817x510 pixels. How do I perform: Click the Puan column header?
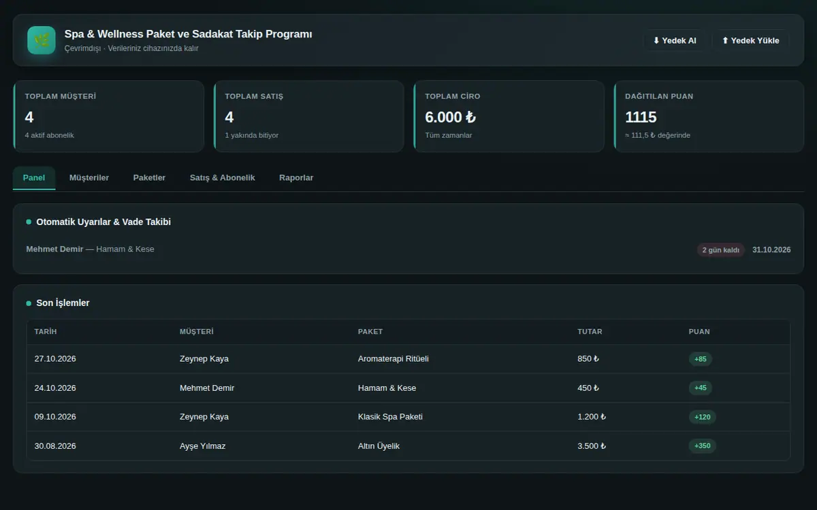(699, 332)
